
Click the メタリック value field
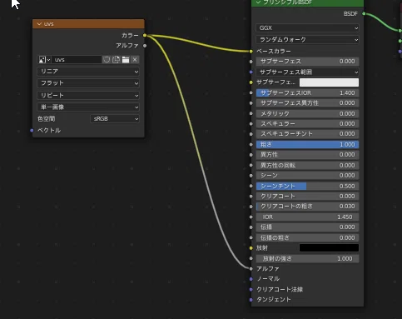click(x=307, y=113)
